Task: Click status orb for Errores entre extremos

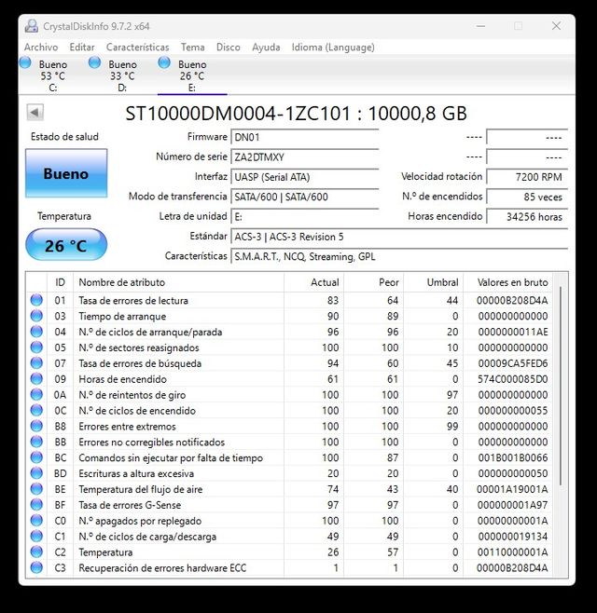Action: point(36,426)
